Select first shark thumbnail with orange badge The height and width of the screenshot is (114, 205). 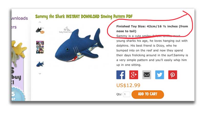40,30
